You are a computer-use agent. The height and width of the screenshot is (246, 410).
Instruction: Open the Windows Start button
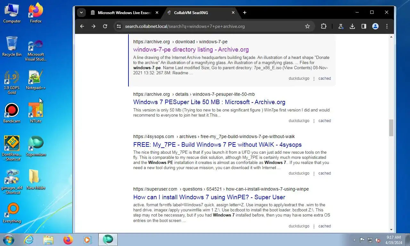pyautogui.click(x=8, y=240)
